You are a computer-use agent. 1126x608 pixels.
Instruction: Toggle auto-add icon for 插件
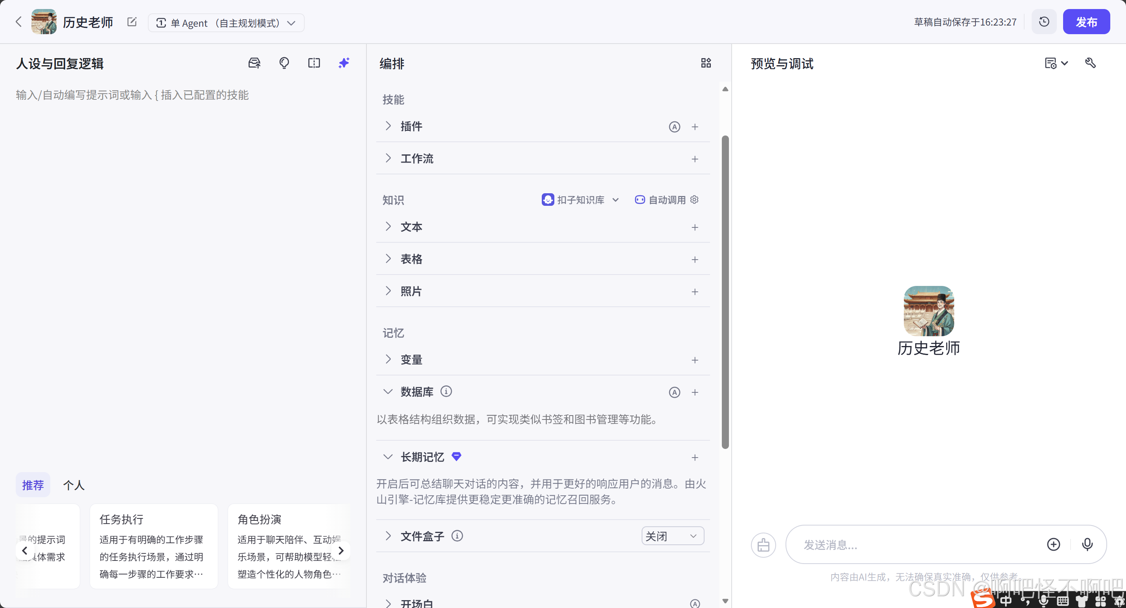pyautogui.click(x=674, y=126)
